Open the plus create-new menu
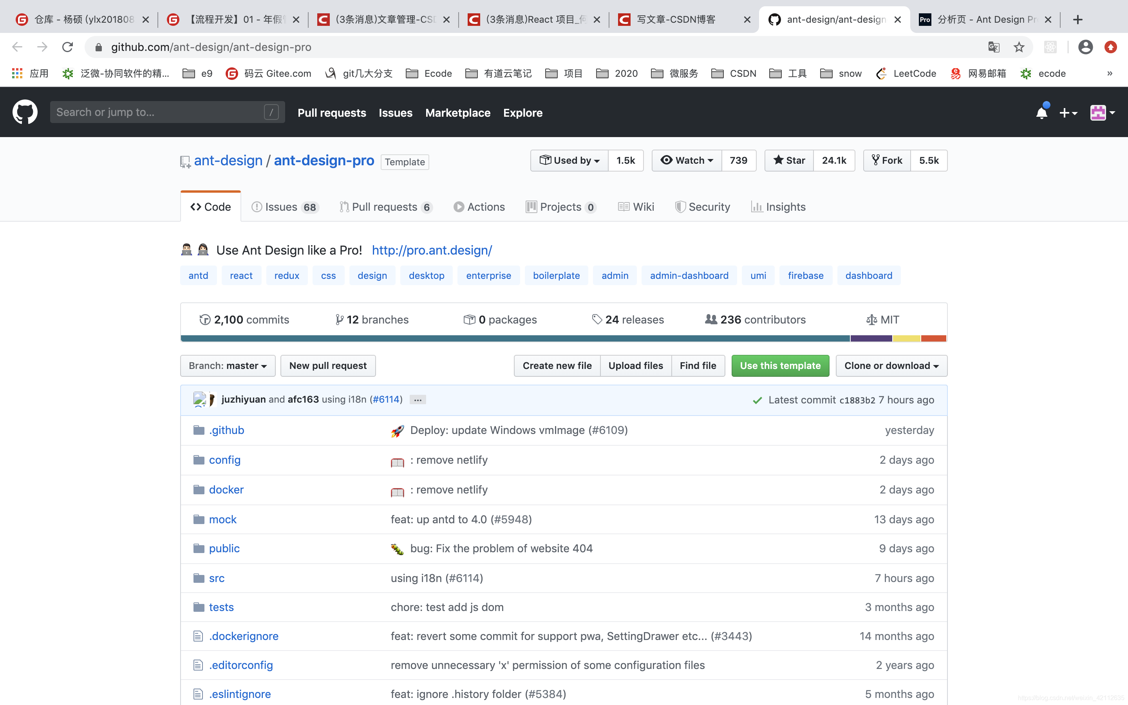Image resolution: width=1128 pixels, height=705 pixels. pyautogui.click(x=1068, y=113)
